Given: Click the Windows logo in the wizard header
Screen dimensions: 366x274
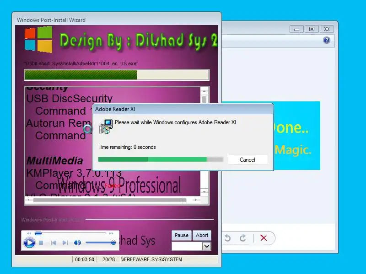Looking at the screenshot, I should coord(38,39).
